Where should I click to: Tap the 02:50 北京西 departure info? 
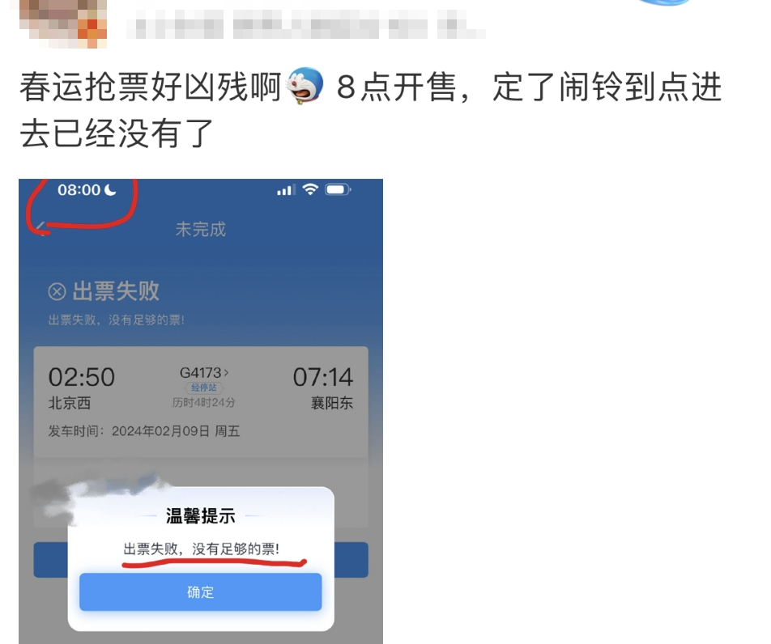coord(82,388)
